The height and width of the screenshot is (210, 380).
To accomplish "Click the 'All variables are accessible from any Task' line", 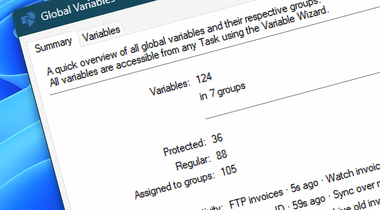I will click(x=190, y=47).
